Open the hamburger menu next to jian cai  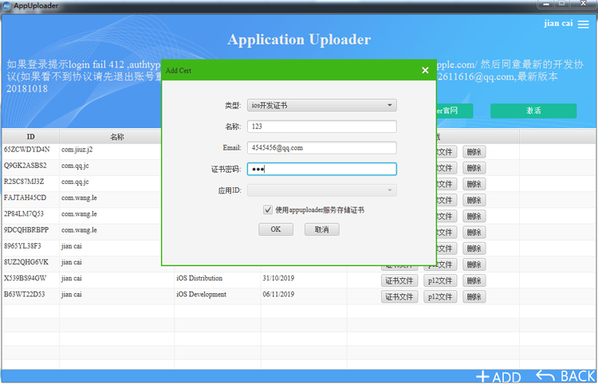[583, 25]
